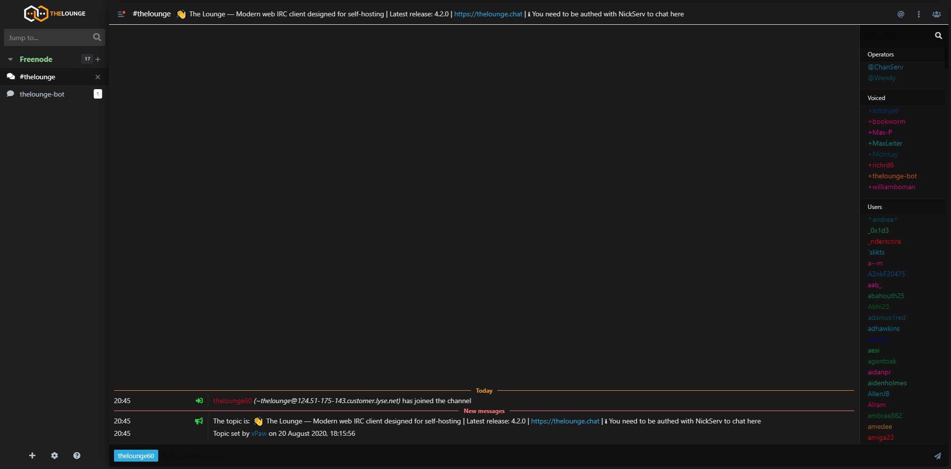The height and width of the screenshot is (469, 951).
Task: Open the Help question mark icon
Action: pyautogui.click(x=77, y=456)
